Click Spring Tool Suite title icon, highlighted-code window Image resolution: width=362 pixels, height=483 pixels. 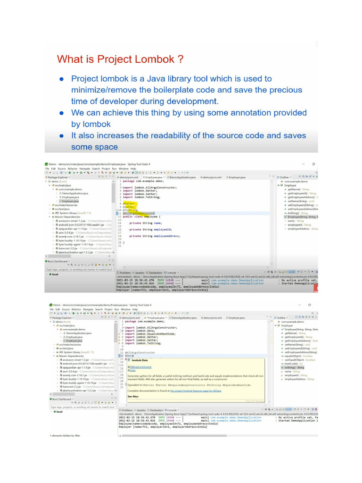click(47, 164)
